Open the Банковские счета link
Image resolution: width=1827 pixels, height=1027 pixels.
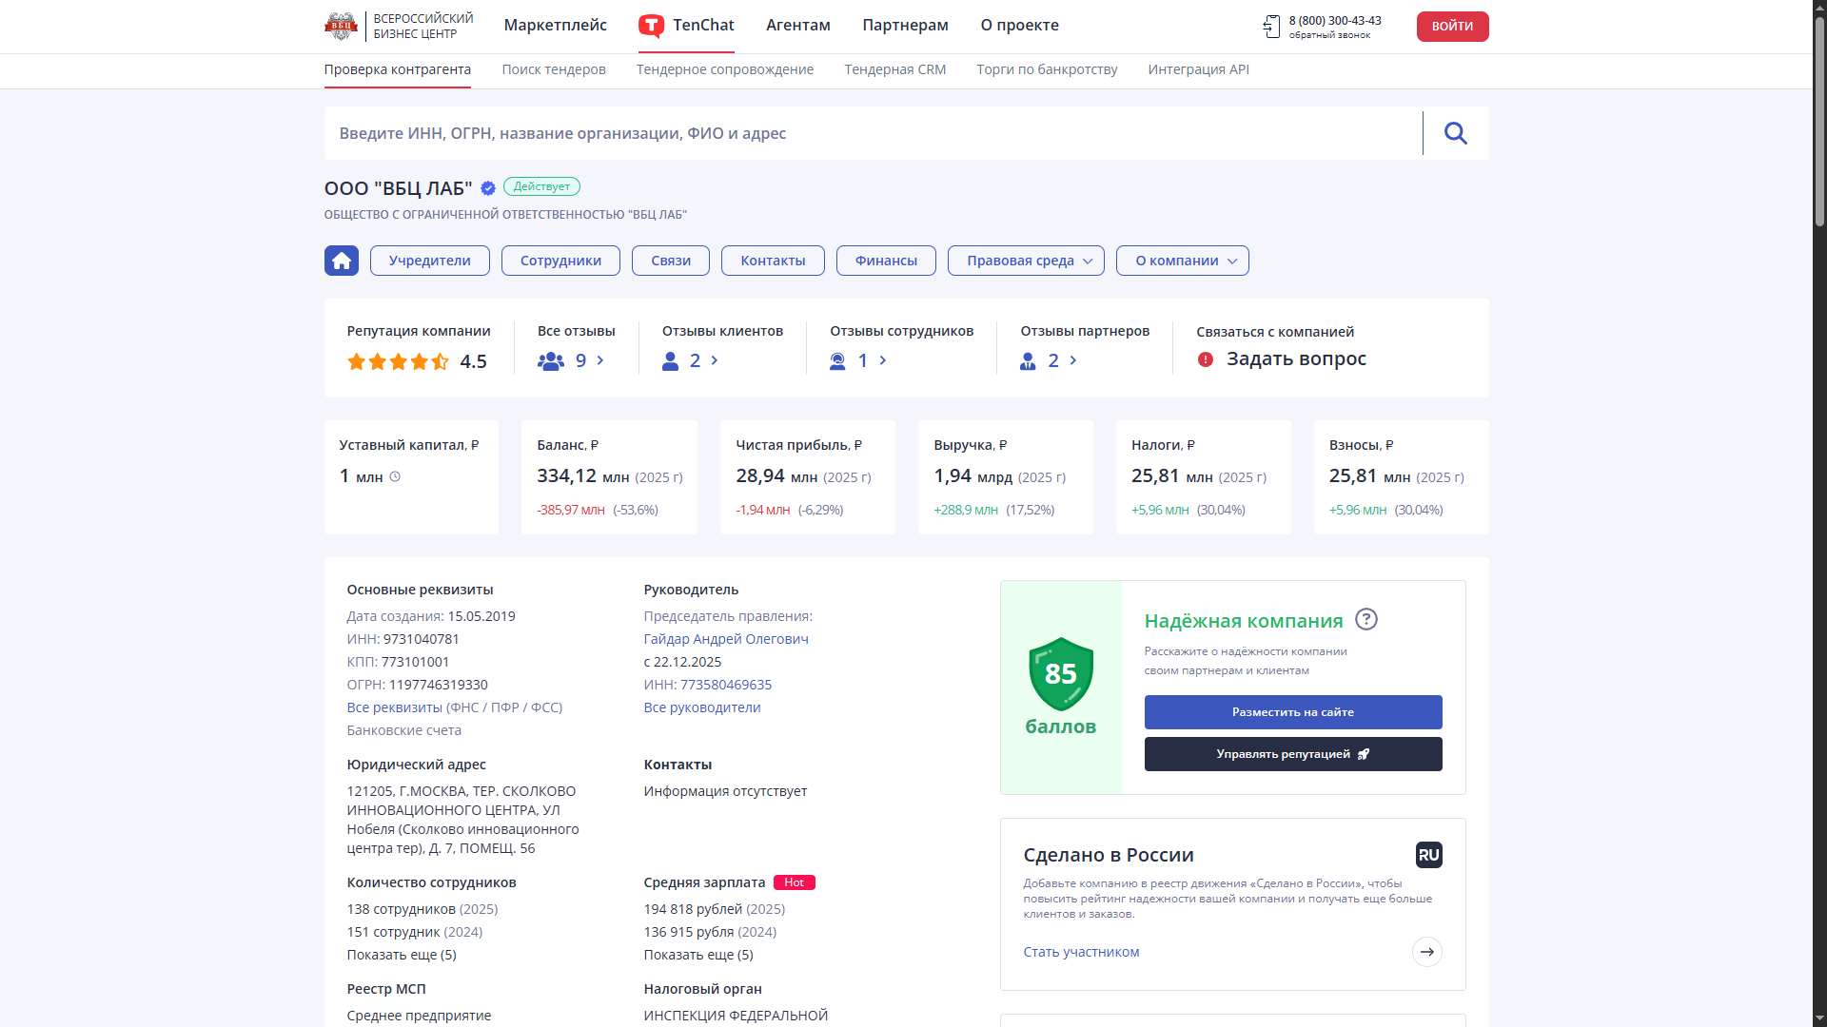tap(404, 730)
